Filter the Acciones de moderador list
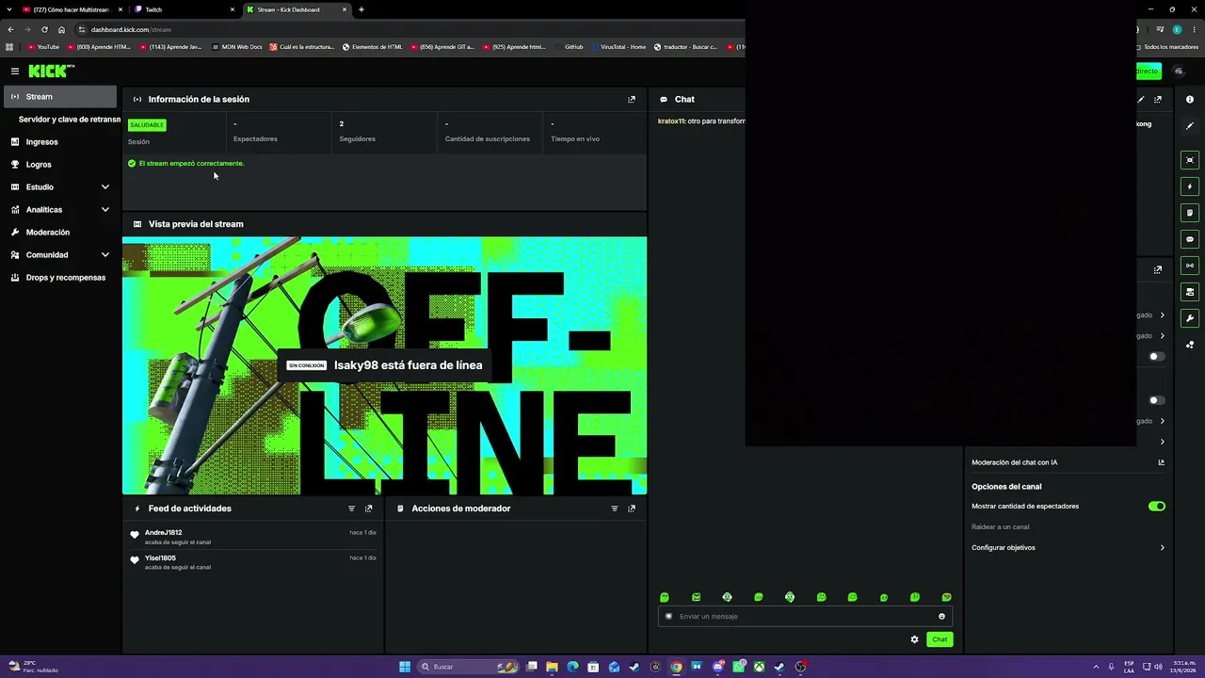The height and width of the screenshot is (678, 1205). [615, 508]
